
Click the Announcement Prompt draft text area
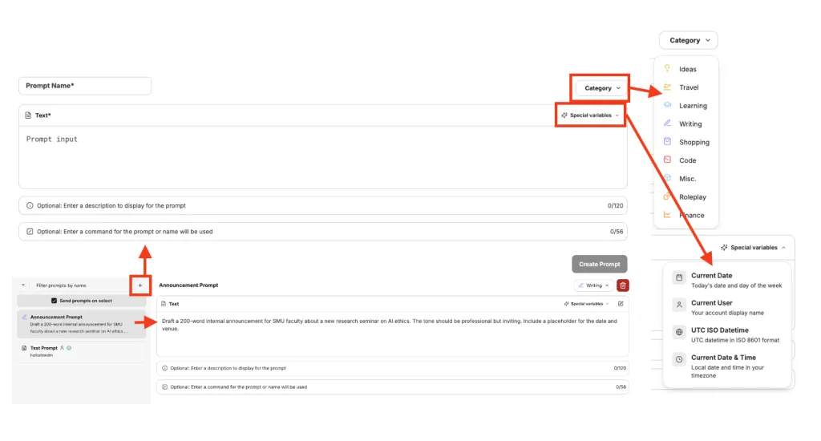pyautogui.click(x=393, y=334)
